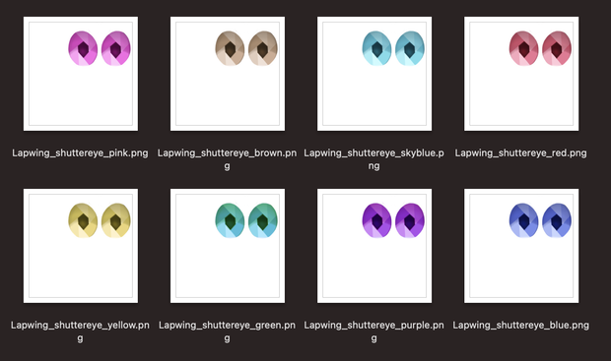This screenshot has width=611, height=361.
Task: Click the Lapwing_shuttereye_blue.png filename
Action: [x=521, y=326]
